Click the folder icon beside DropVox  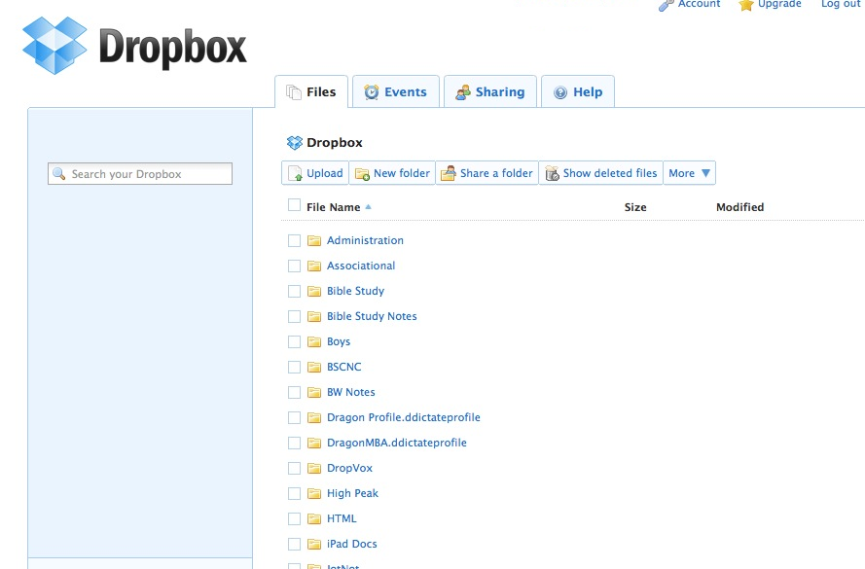click(x=314, y=468)
